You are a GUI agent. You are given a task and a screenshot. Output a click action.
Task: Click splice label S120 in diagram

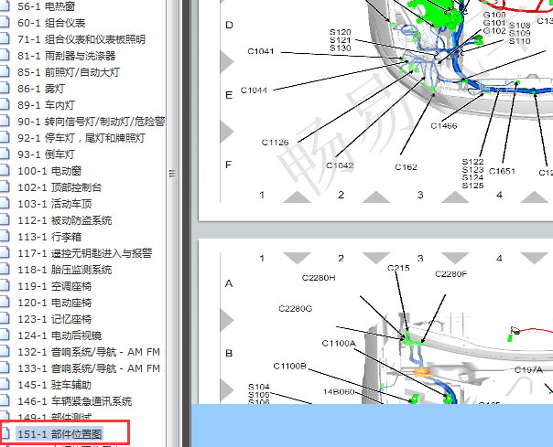341,32
